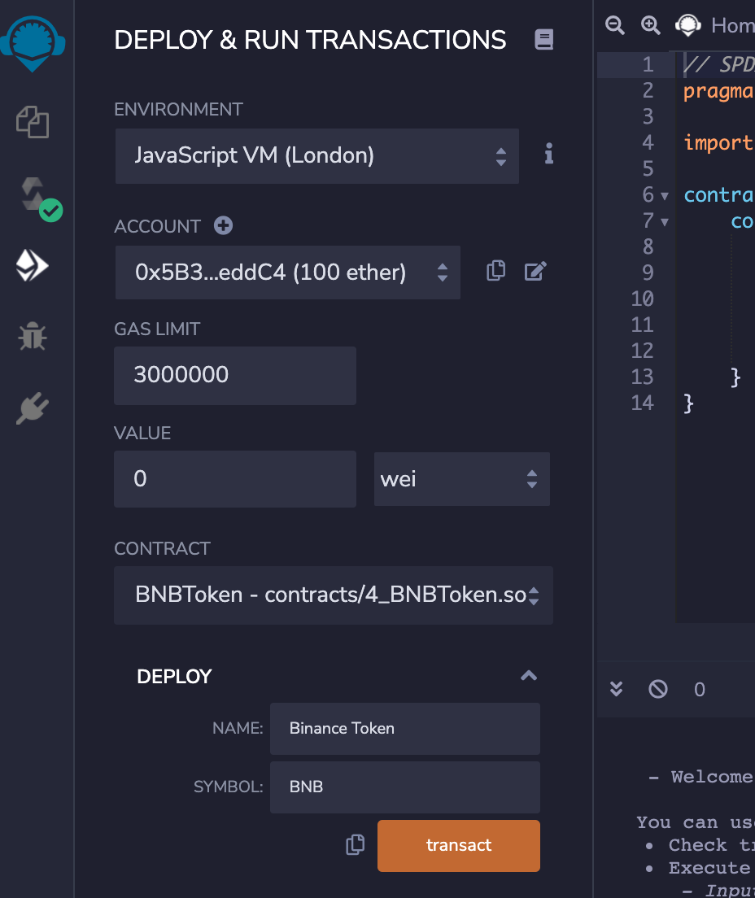
Task: Click the orange transact button
Action: 458,846
